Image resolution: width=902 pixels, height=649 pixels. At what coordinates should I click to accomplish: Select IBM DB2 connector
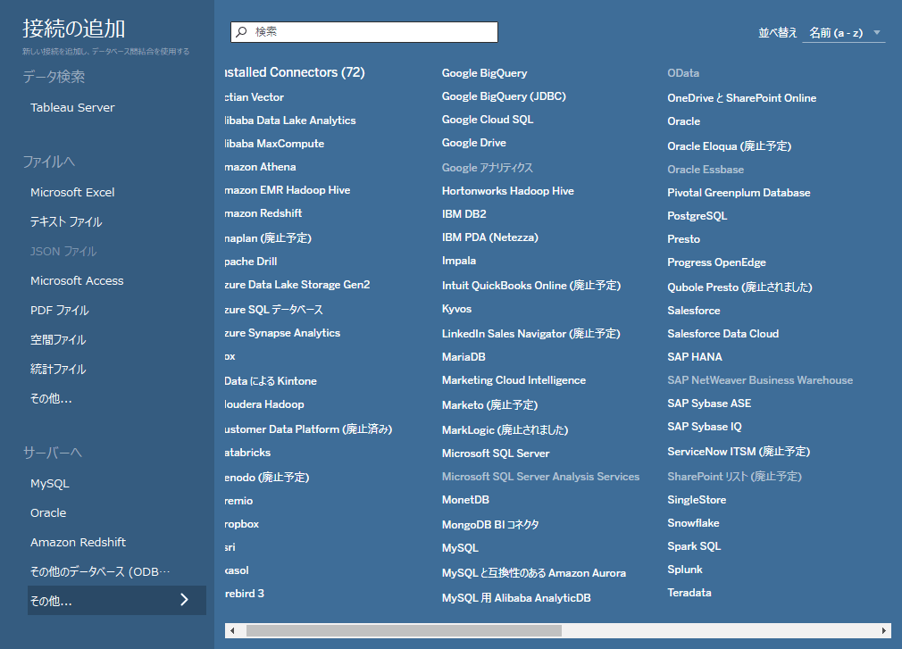coord(464,214)
